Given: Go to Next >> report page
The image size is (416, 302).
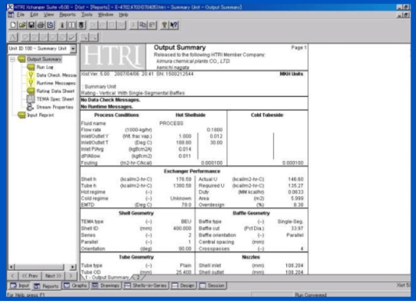Looking at the screenshot, I should tap(52, 275).
